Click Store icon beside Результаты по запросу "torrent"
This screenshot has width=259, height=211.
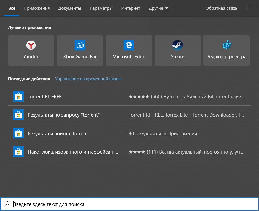(18, 115)
